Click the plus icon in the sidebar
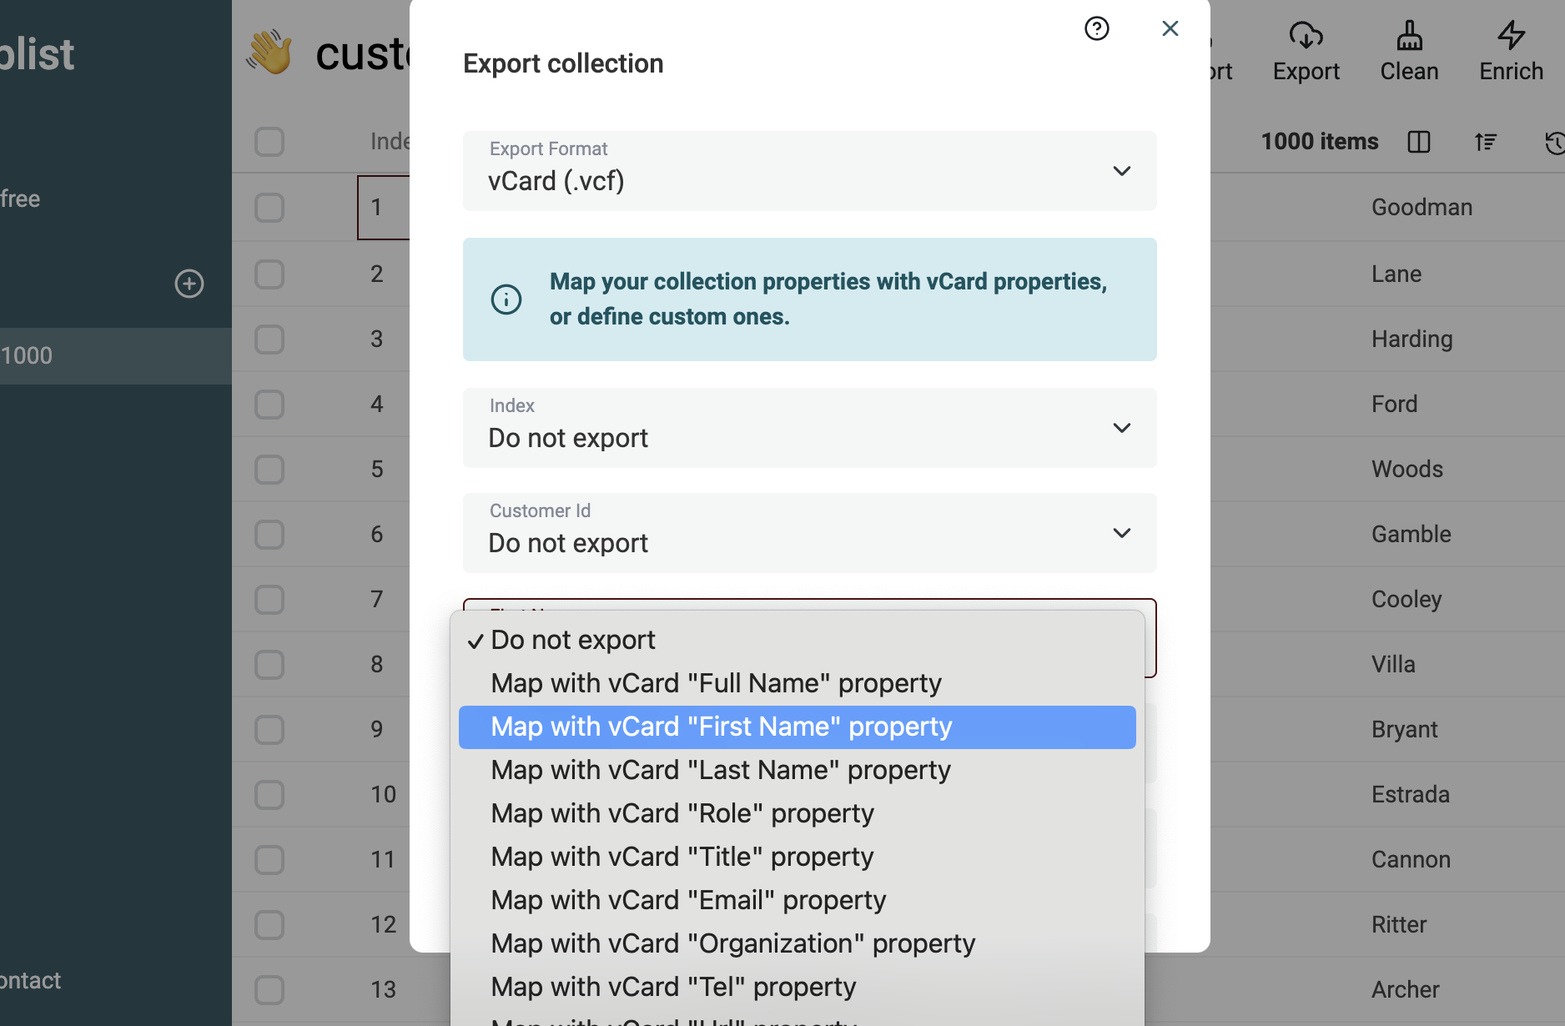This screenshot has width=1565, height=1026. [x=189, y=284]
